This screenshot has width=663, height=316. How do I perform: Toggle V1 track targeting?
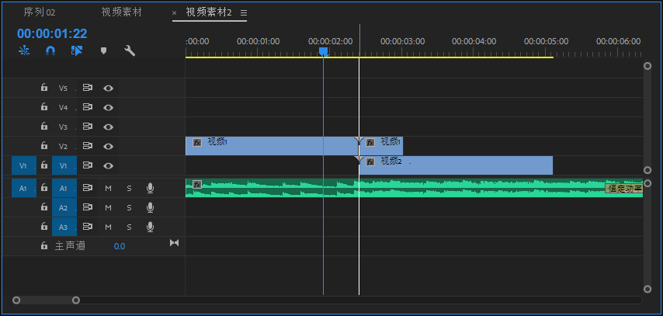pyautogui.click(x=64, y=166)
